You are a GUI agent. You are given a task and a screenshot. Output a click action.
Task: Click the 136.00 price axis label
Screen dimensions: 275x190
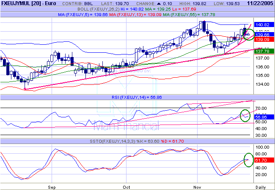(x=263, y=67)
